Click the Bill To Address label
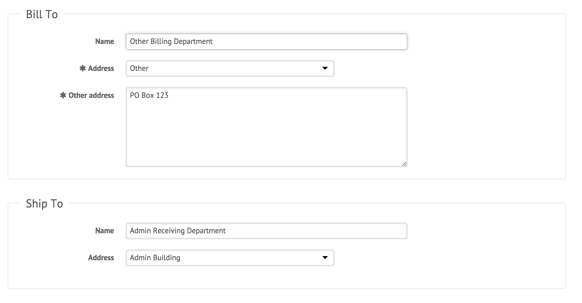582x303 pixels. click(101, 69)
